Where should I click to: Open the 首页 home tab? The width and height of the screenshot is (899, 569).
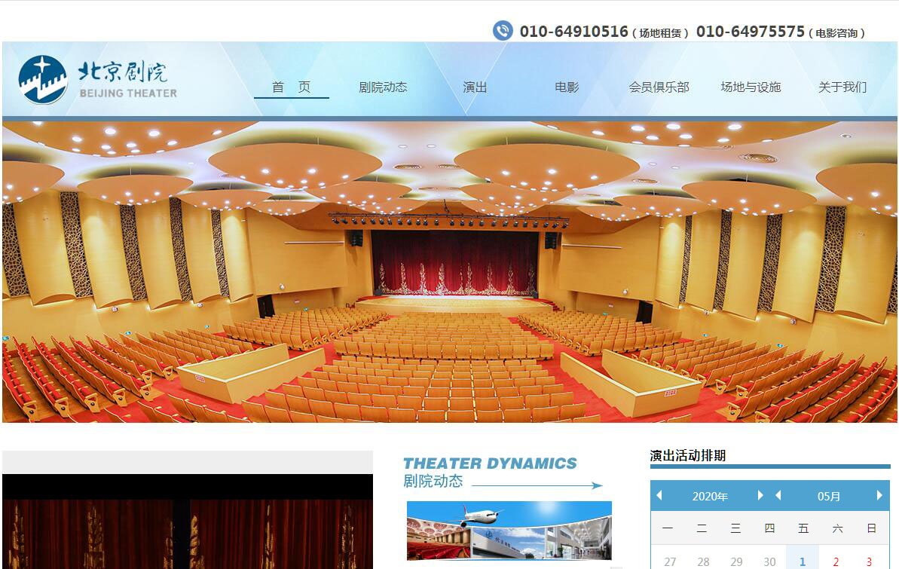[291, 87]
